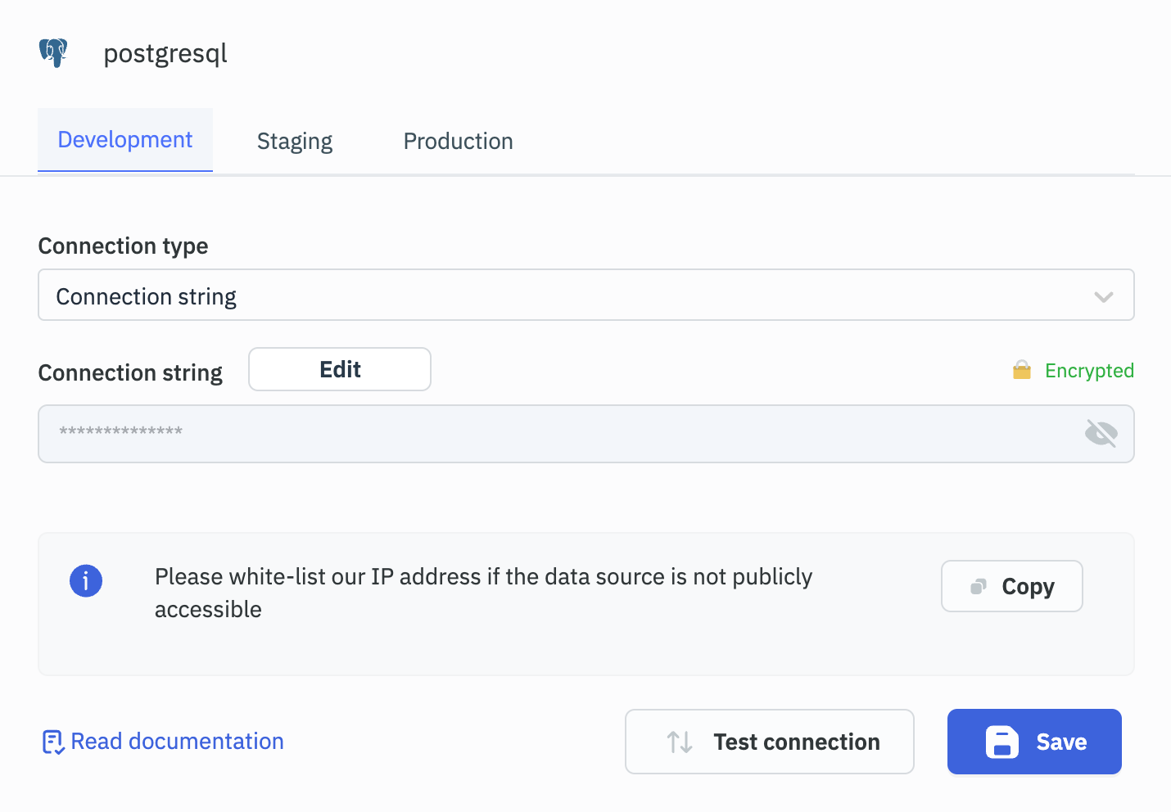Click the chevron arrow in Connection type

pos(1103,296)
